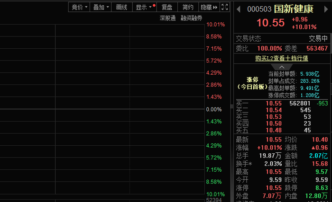Select the 买二 price 10.54
This screenshot has width=332, height=202.
pos(274,110)
